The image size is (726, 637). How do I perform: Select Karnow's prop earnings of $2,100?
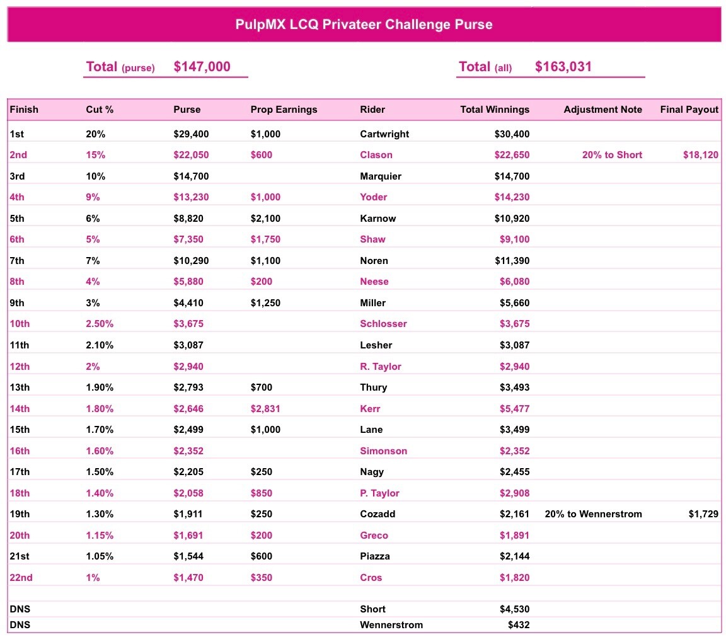tap(265, 219)
